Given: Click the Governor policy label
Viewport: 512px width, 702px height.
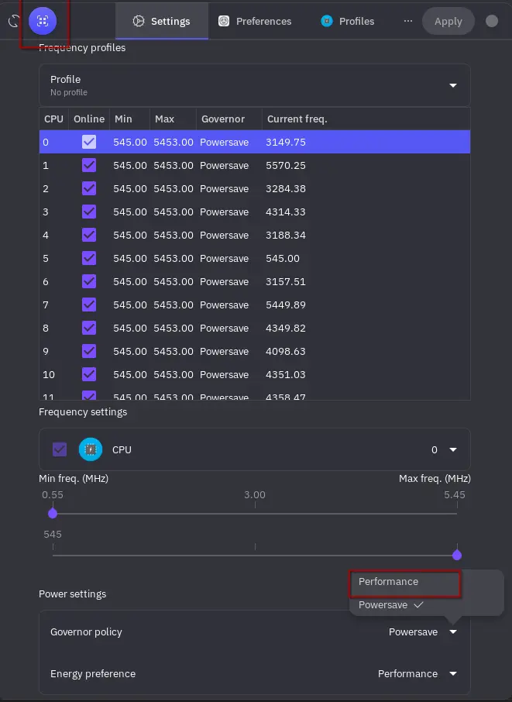Looking at the screenshot, I should 86,631.
